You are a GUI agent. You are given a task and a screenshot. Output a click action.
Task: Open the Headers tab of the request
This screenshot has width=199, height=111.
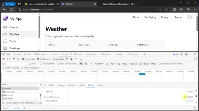point(52,85)
